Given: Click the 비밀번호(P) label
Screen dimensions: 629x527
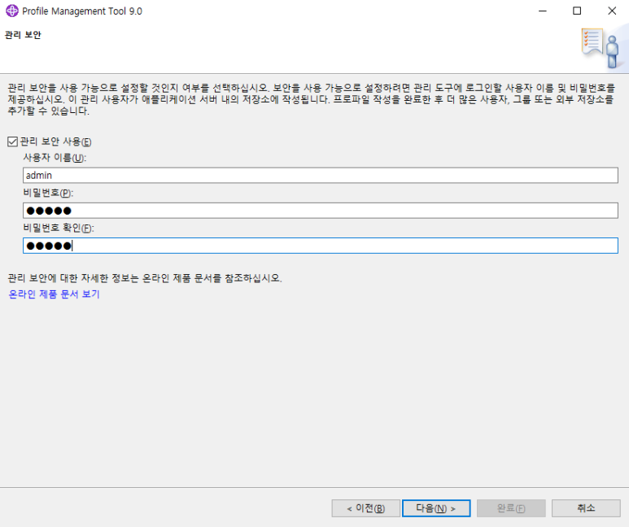Looking at the screenshot, I should pyautogui.click(x=48, y=193).
